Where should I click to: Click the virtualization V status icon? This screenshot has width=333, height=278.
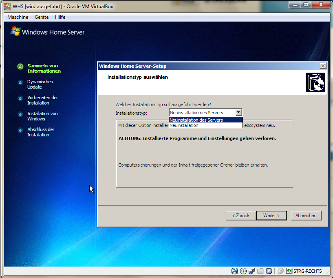tap(269, 271)
